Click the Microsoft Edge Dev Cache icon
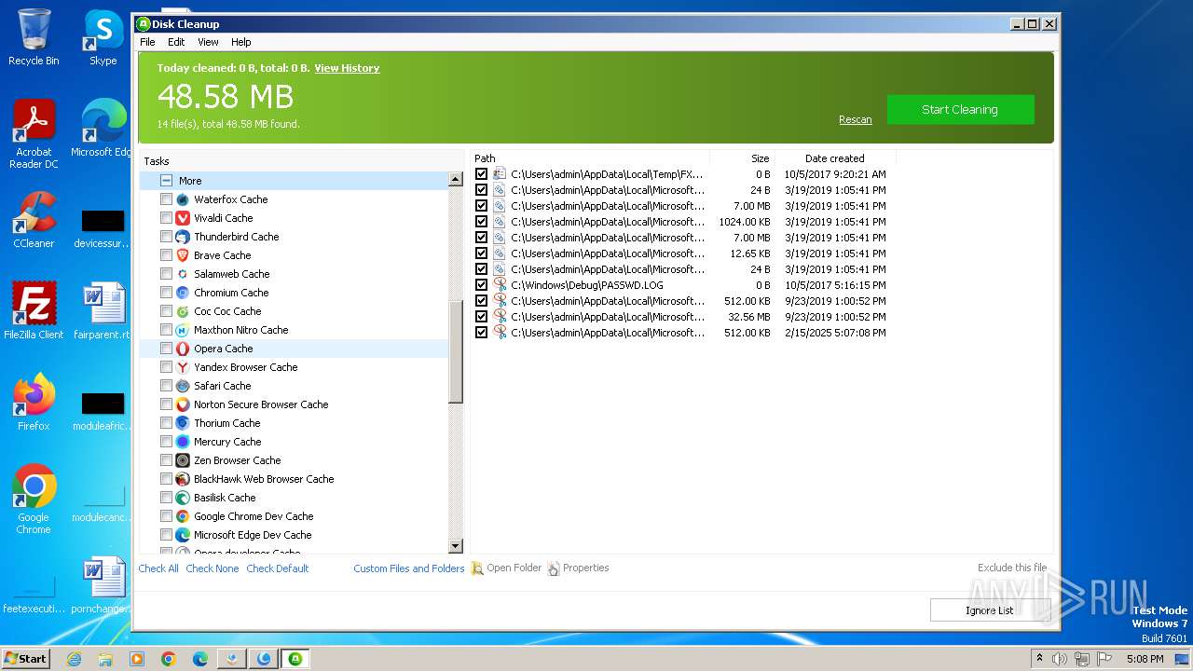Image resolution: width=1193 pixels, height=671 pixels. [183, 535]
